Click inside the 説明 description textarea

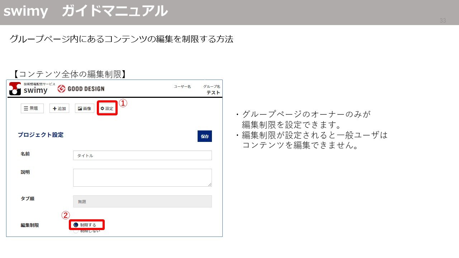point(142,177)
